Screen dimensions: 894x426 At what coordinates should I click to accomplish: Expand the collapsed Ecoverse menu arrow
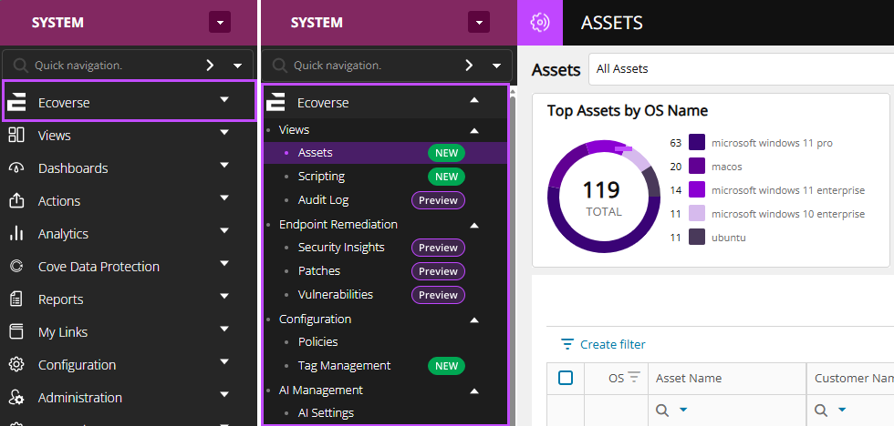point(224,99)
